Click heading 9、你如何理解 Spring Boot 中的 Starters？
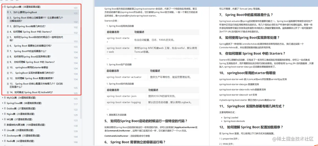 [252, 53]
